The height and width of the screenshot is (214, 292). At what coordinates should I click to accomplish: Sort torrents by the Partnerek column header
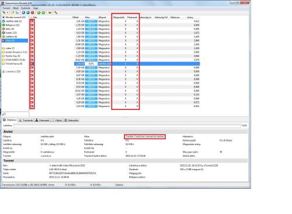point(132,18)
